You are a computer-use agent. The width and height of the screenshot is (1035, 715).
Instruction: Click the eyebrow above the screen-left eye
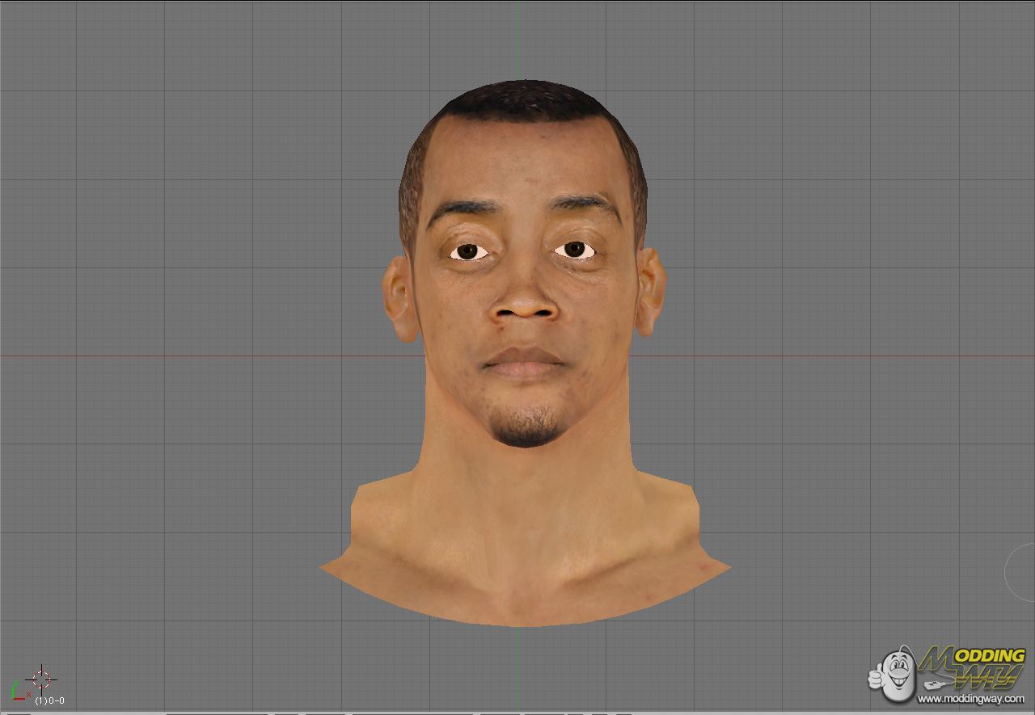(461, 210)
